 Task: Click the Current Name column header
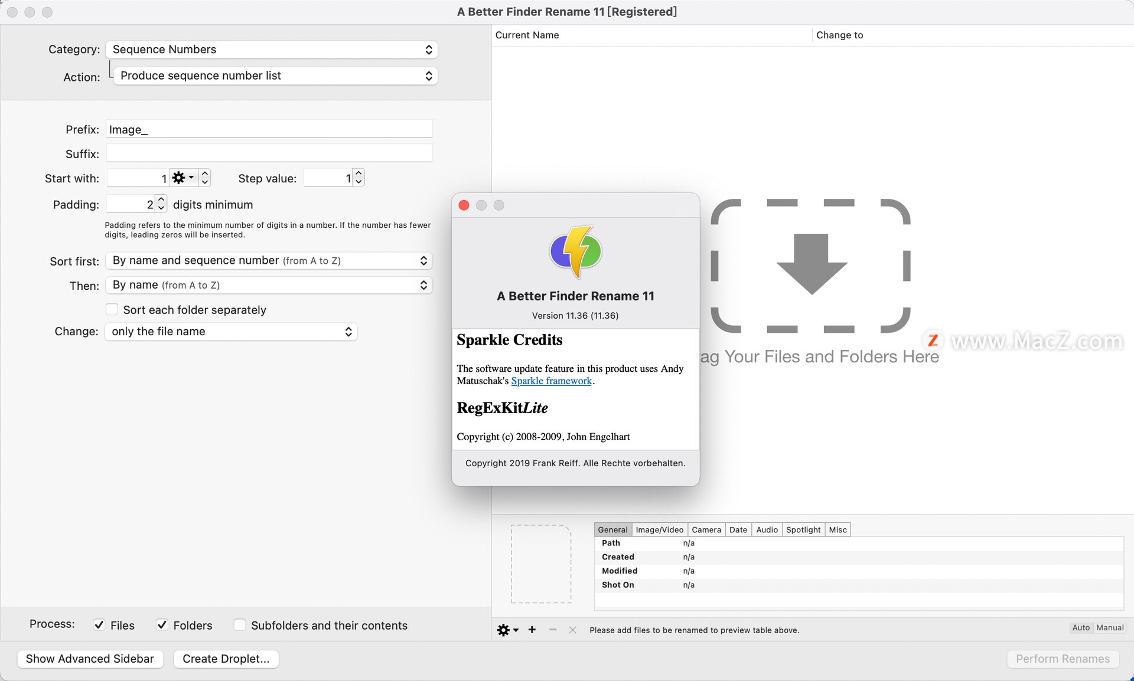tap(652, 35)
